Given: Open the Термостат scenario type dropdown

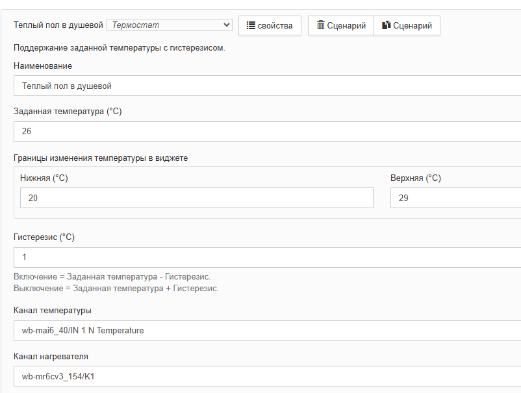Looking at the screenshot, I should (x=170, y=25).
